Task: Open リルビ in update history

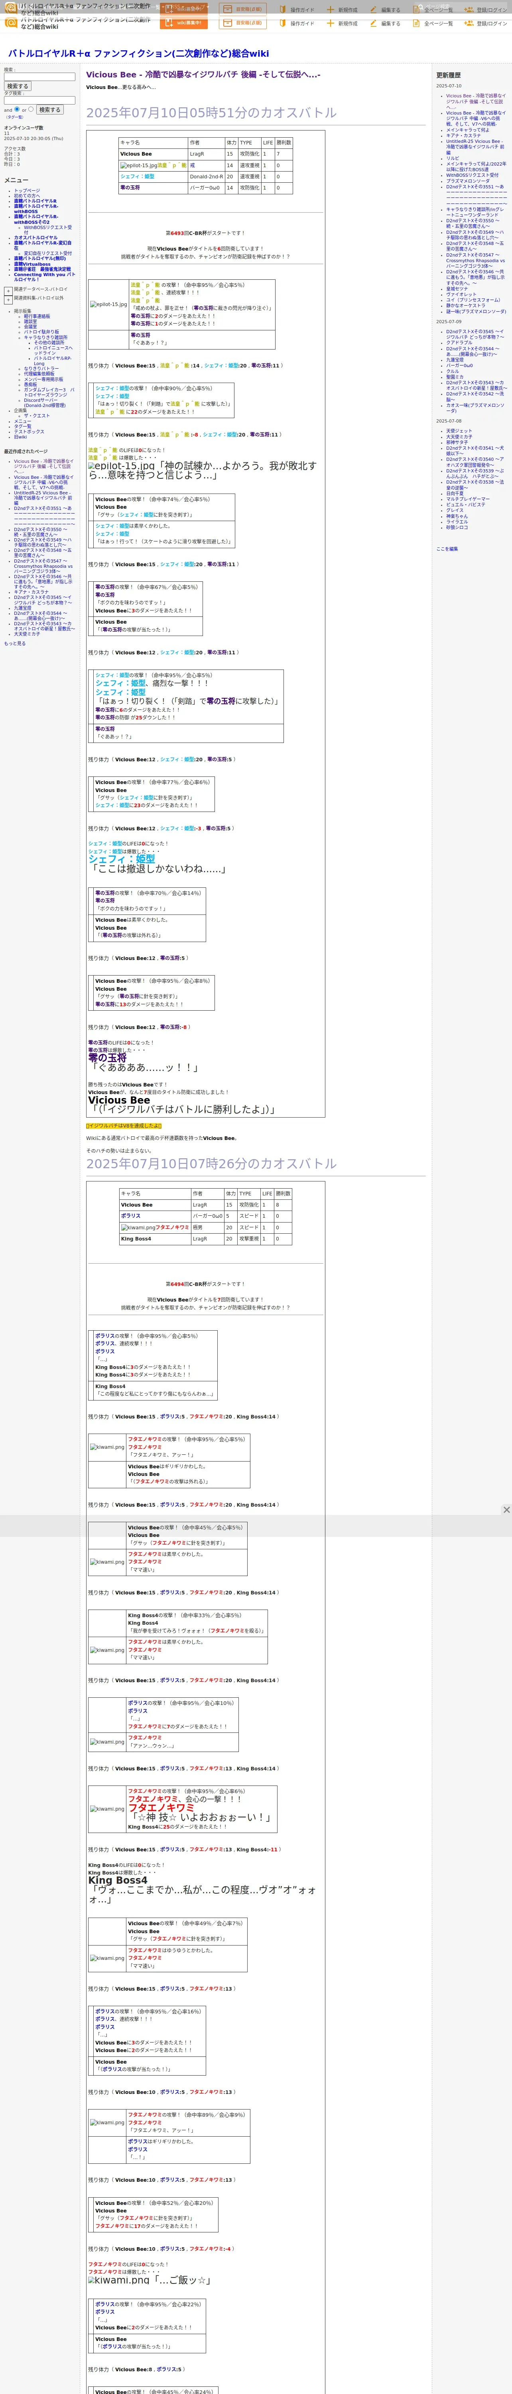Action: pos(453,158)
